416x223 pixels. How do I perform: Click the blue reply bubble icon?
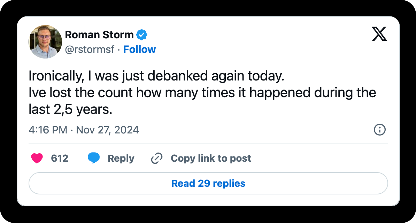tap(94, 159)
